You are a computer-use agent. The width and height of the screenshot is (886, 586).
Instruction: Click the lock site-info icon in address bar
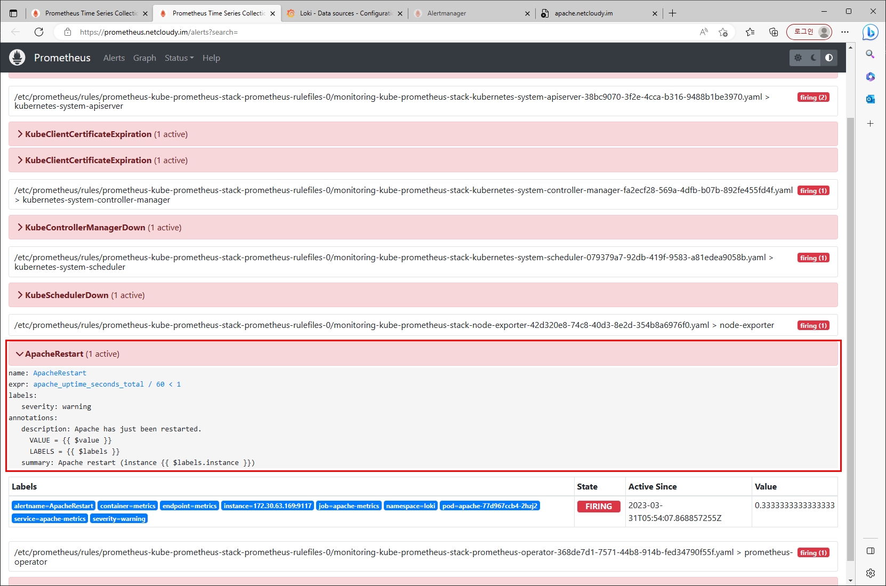68,32
